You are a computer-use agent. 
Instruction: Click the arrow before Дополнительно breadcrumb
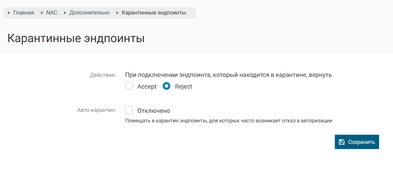click(x=65, y=13)
